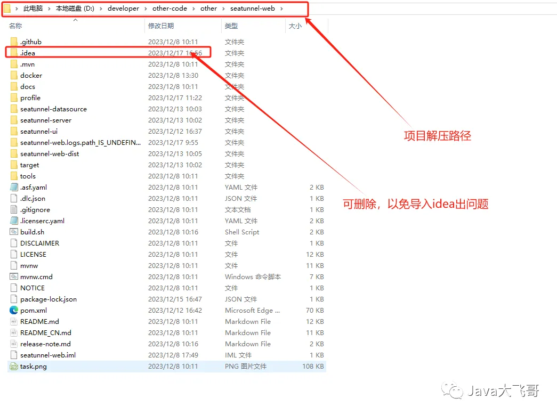This screenshot has height=415, width=557.
Task: Navigate to other-code breadcrumb segment
Action: [x=169, y=9]
